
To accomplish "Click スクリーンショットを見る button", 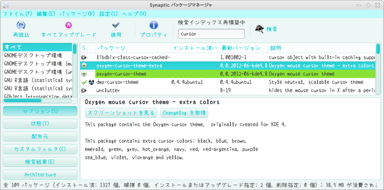I will pyautogui.click(x=121, y=113).
